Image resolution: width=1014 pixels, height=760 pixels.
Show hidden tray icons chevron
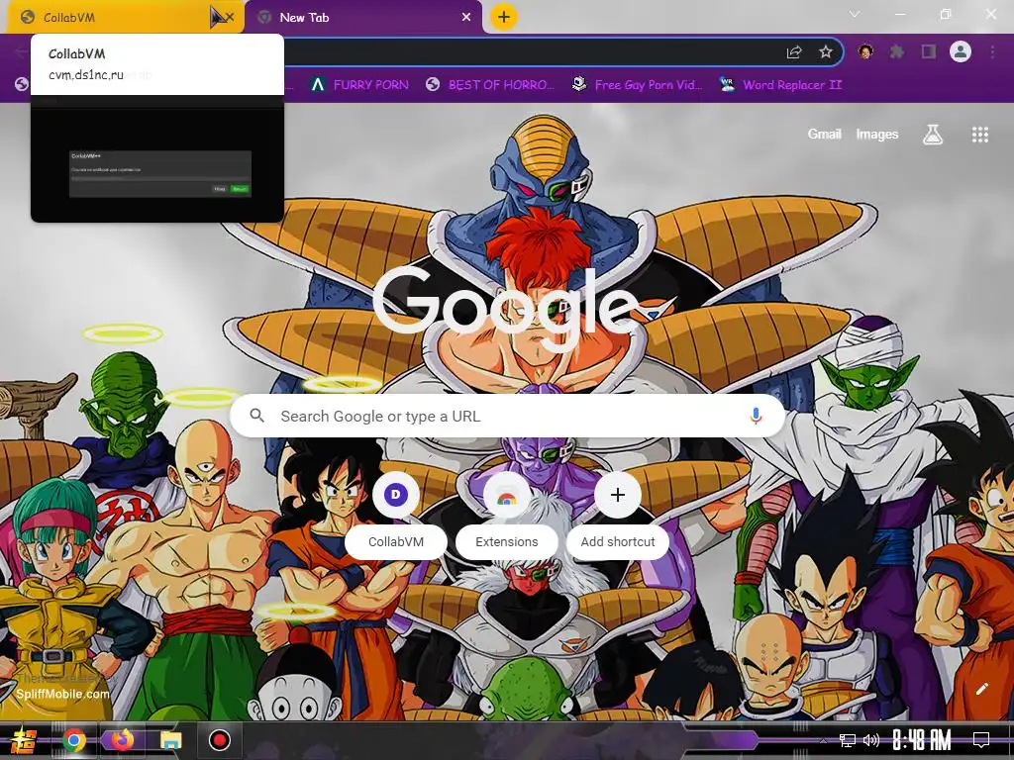[824, 740]
